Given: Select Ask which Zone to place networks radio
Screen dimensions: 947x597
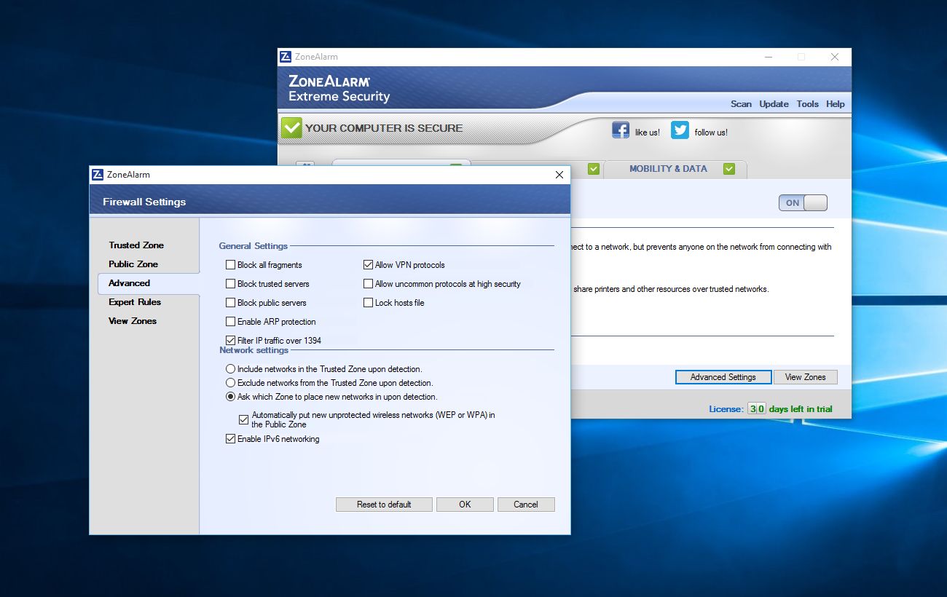Looking at the screenshot, I should pos(230,397).
